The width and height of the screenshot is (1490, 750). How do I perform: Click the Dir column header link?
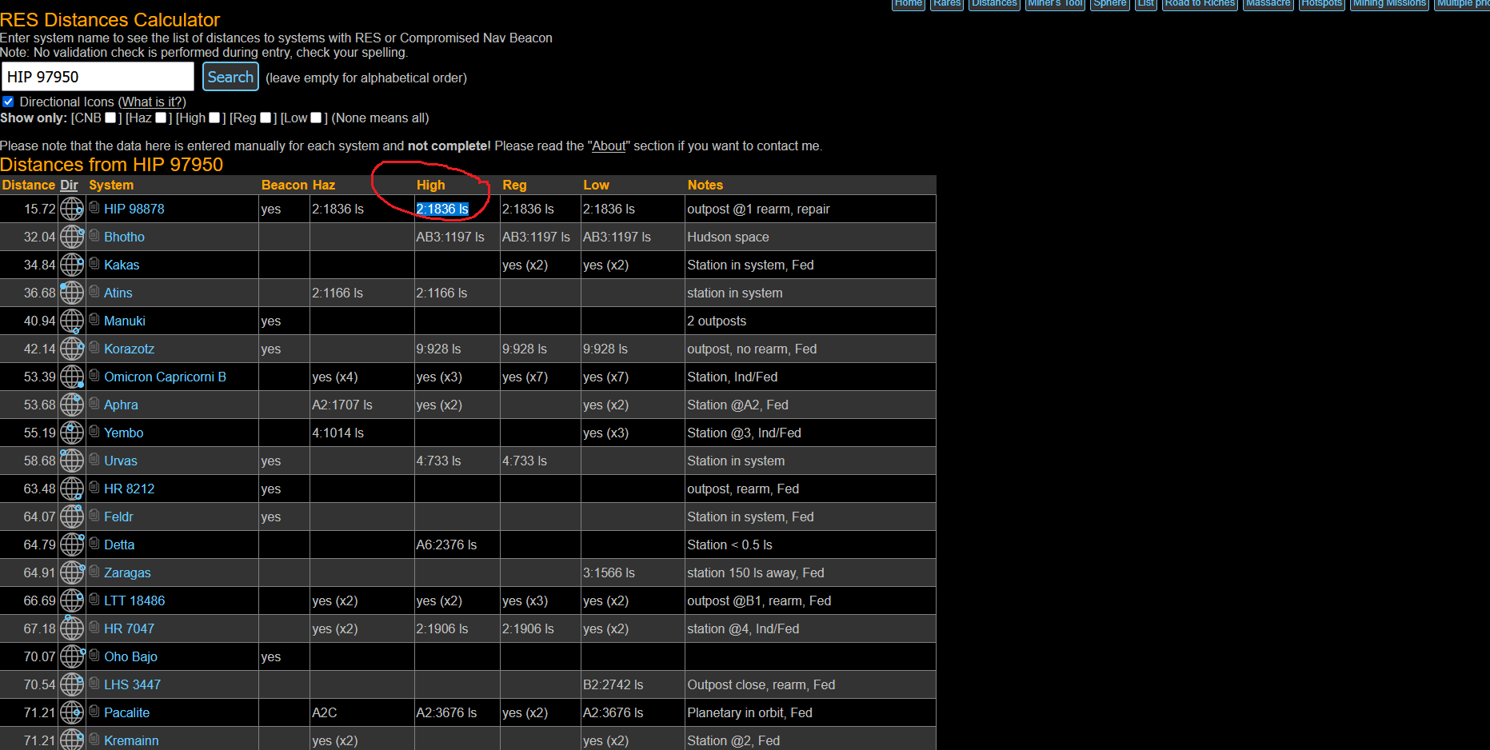[x=69, y=186]
